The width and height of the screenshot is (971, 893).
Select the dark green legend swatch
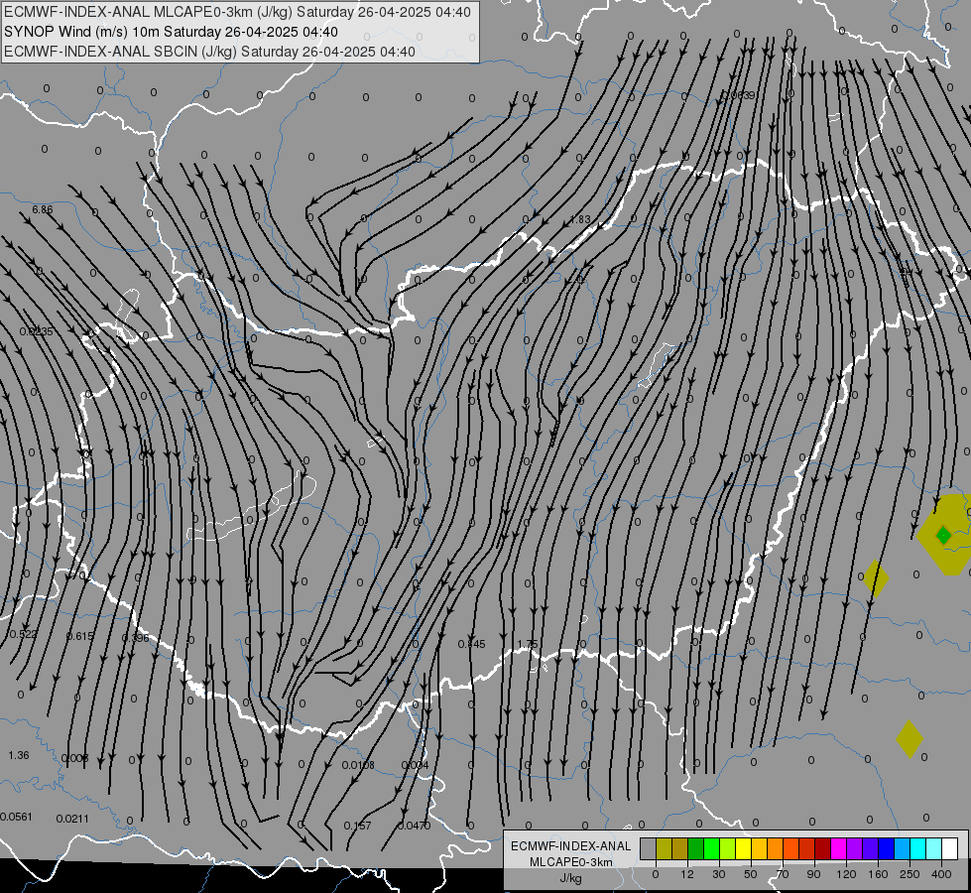[x=695, y=848]
